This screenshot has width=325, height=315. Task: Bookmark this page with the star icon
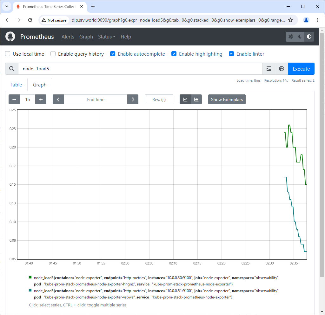290,20
